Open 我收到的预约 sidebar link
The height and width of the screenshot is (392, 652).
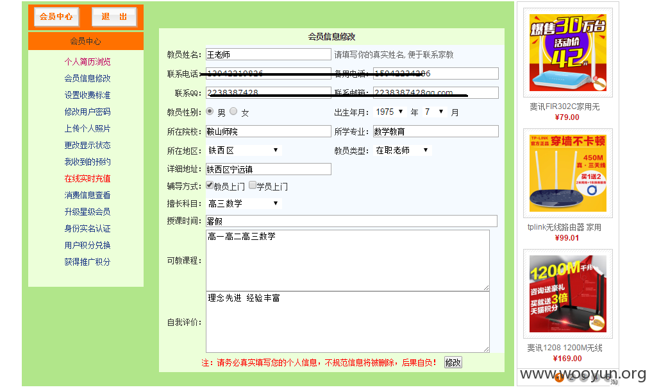(87, 162)
